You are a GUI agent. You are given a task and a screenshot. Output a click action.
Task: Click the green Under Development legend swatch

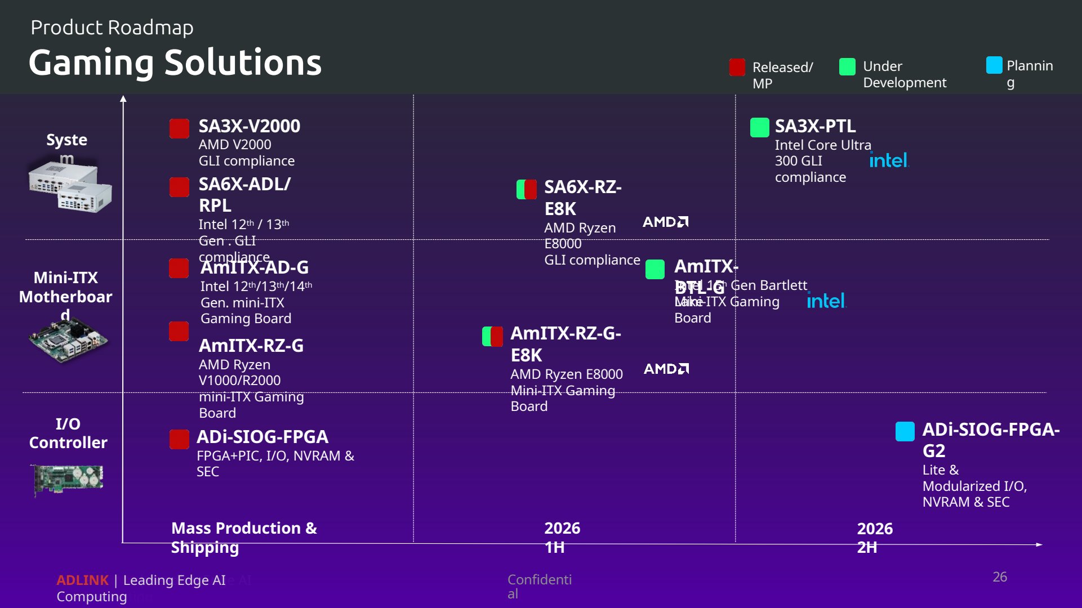[x=847, y=66]
